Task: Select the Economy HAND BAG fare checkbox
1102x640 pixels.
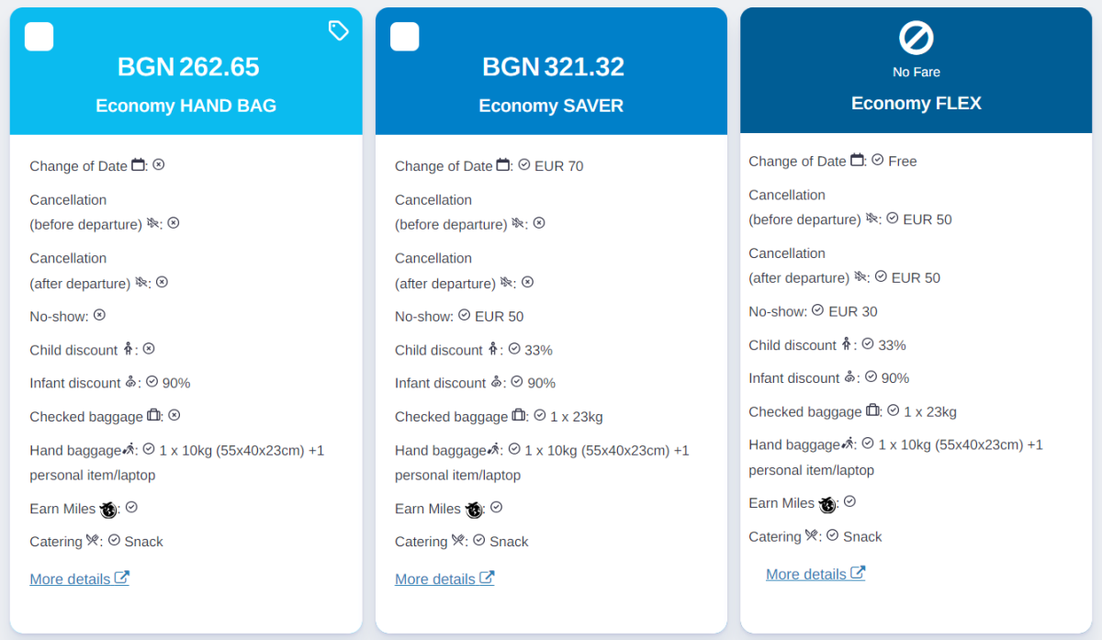Action: pos(39,37)
